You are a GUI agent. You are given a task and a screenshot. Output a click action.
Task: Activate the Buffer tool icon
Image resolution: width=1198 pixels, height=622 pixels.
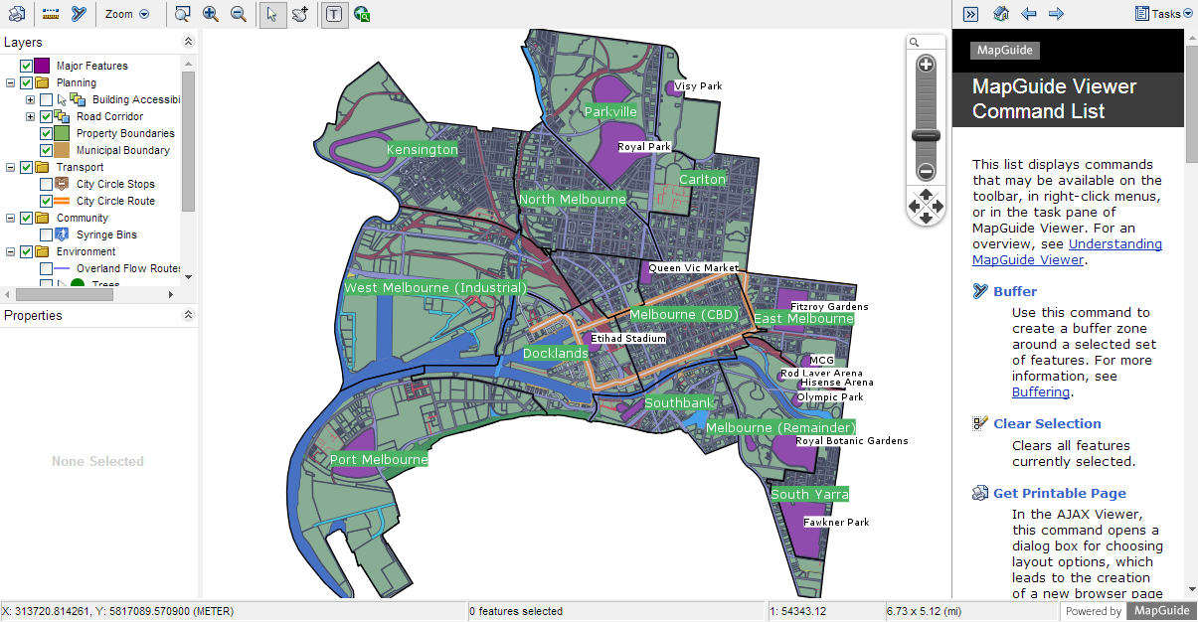80,14
